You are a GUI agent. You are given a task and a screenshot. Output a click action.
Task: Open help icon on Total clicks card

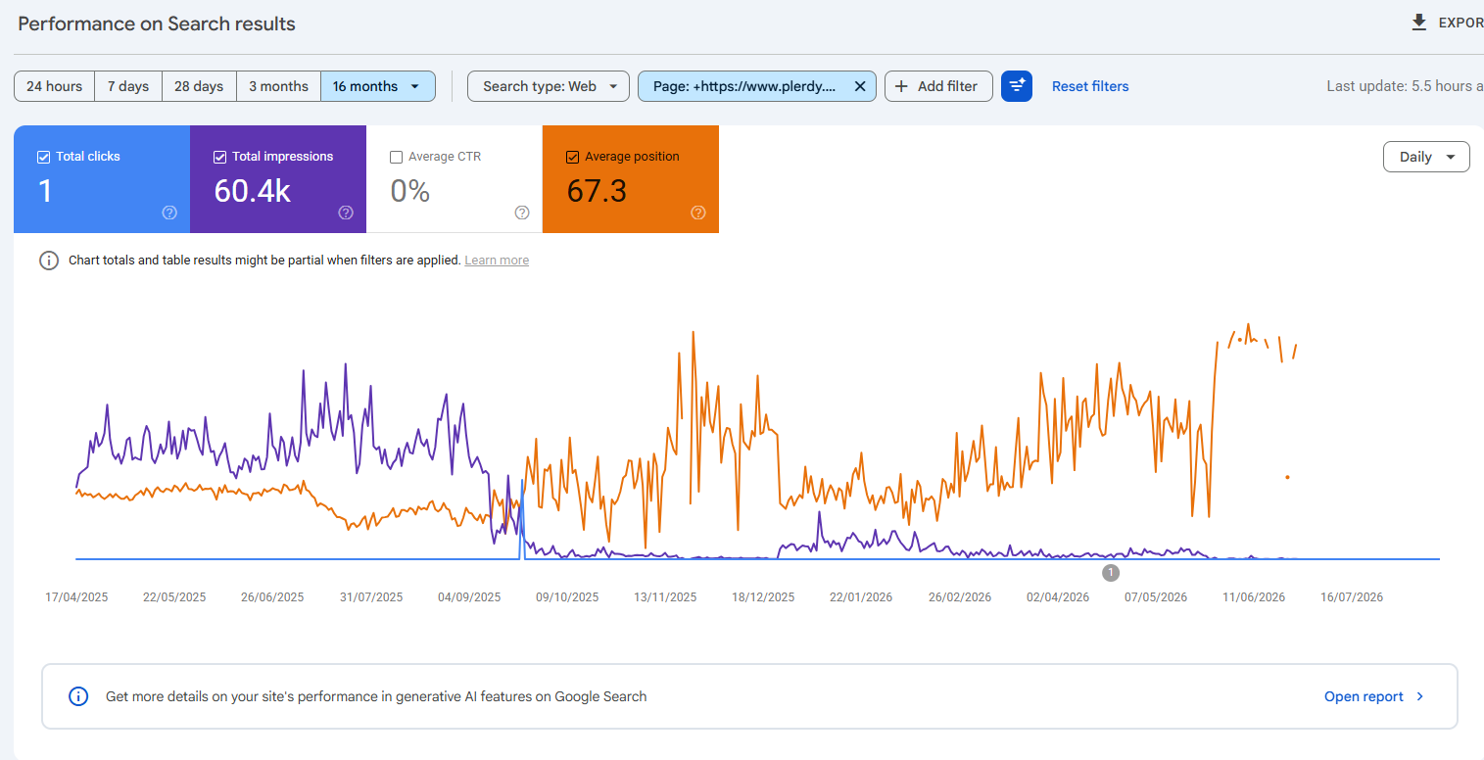[169, 213]
